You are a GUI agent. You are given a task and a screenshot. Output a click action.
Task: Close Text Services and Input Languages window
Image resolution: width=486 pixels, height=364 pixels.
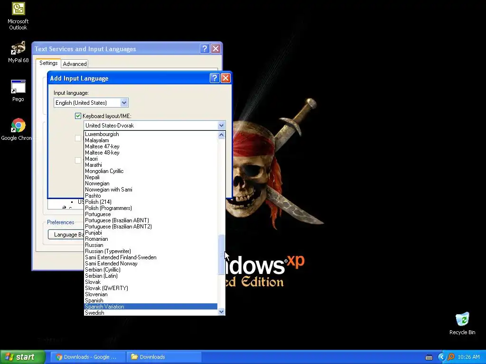[216, 49]
